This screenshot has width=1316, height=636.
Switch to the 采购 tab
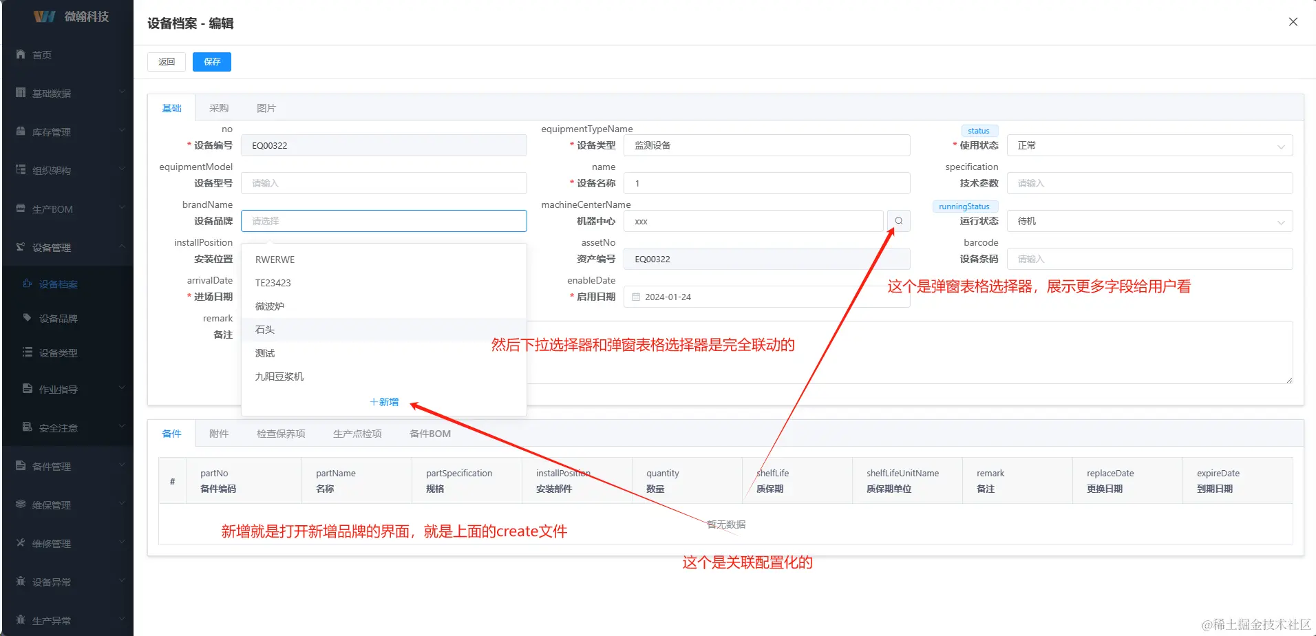click(x=219, y=108)
